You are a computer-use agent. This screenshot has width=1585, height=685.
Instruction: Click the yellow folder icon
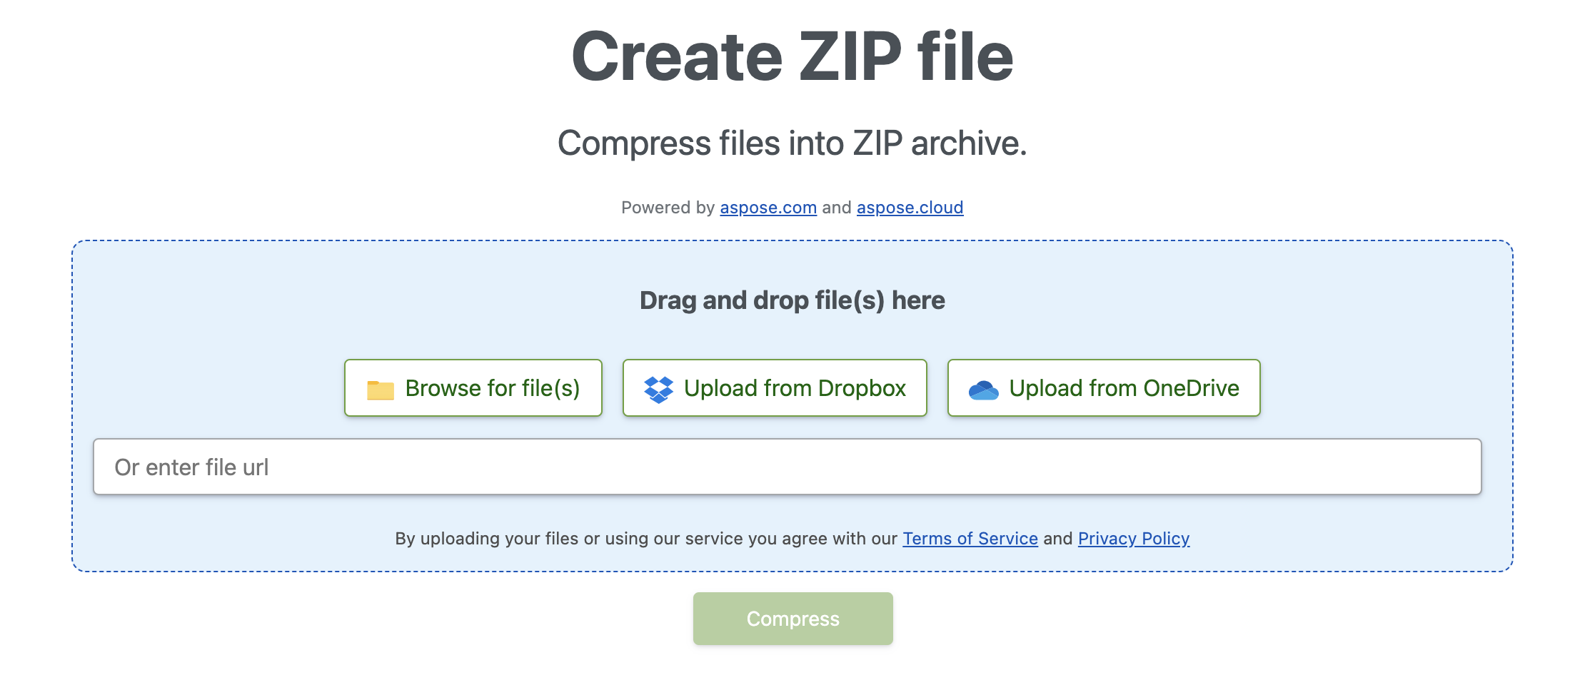click(380, 390)
